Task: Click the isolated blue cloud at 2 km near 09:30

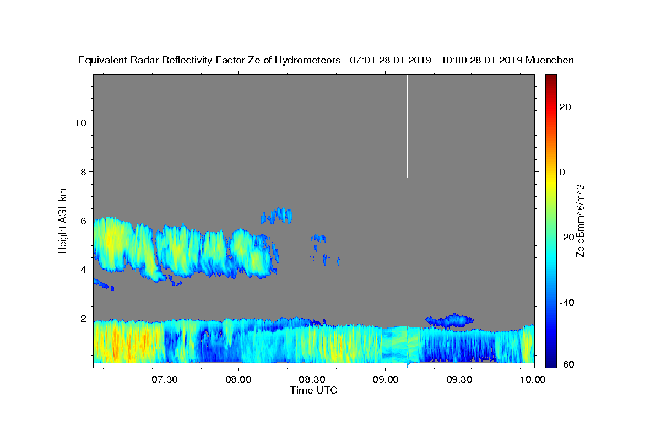Action: 449,320
